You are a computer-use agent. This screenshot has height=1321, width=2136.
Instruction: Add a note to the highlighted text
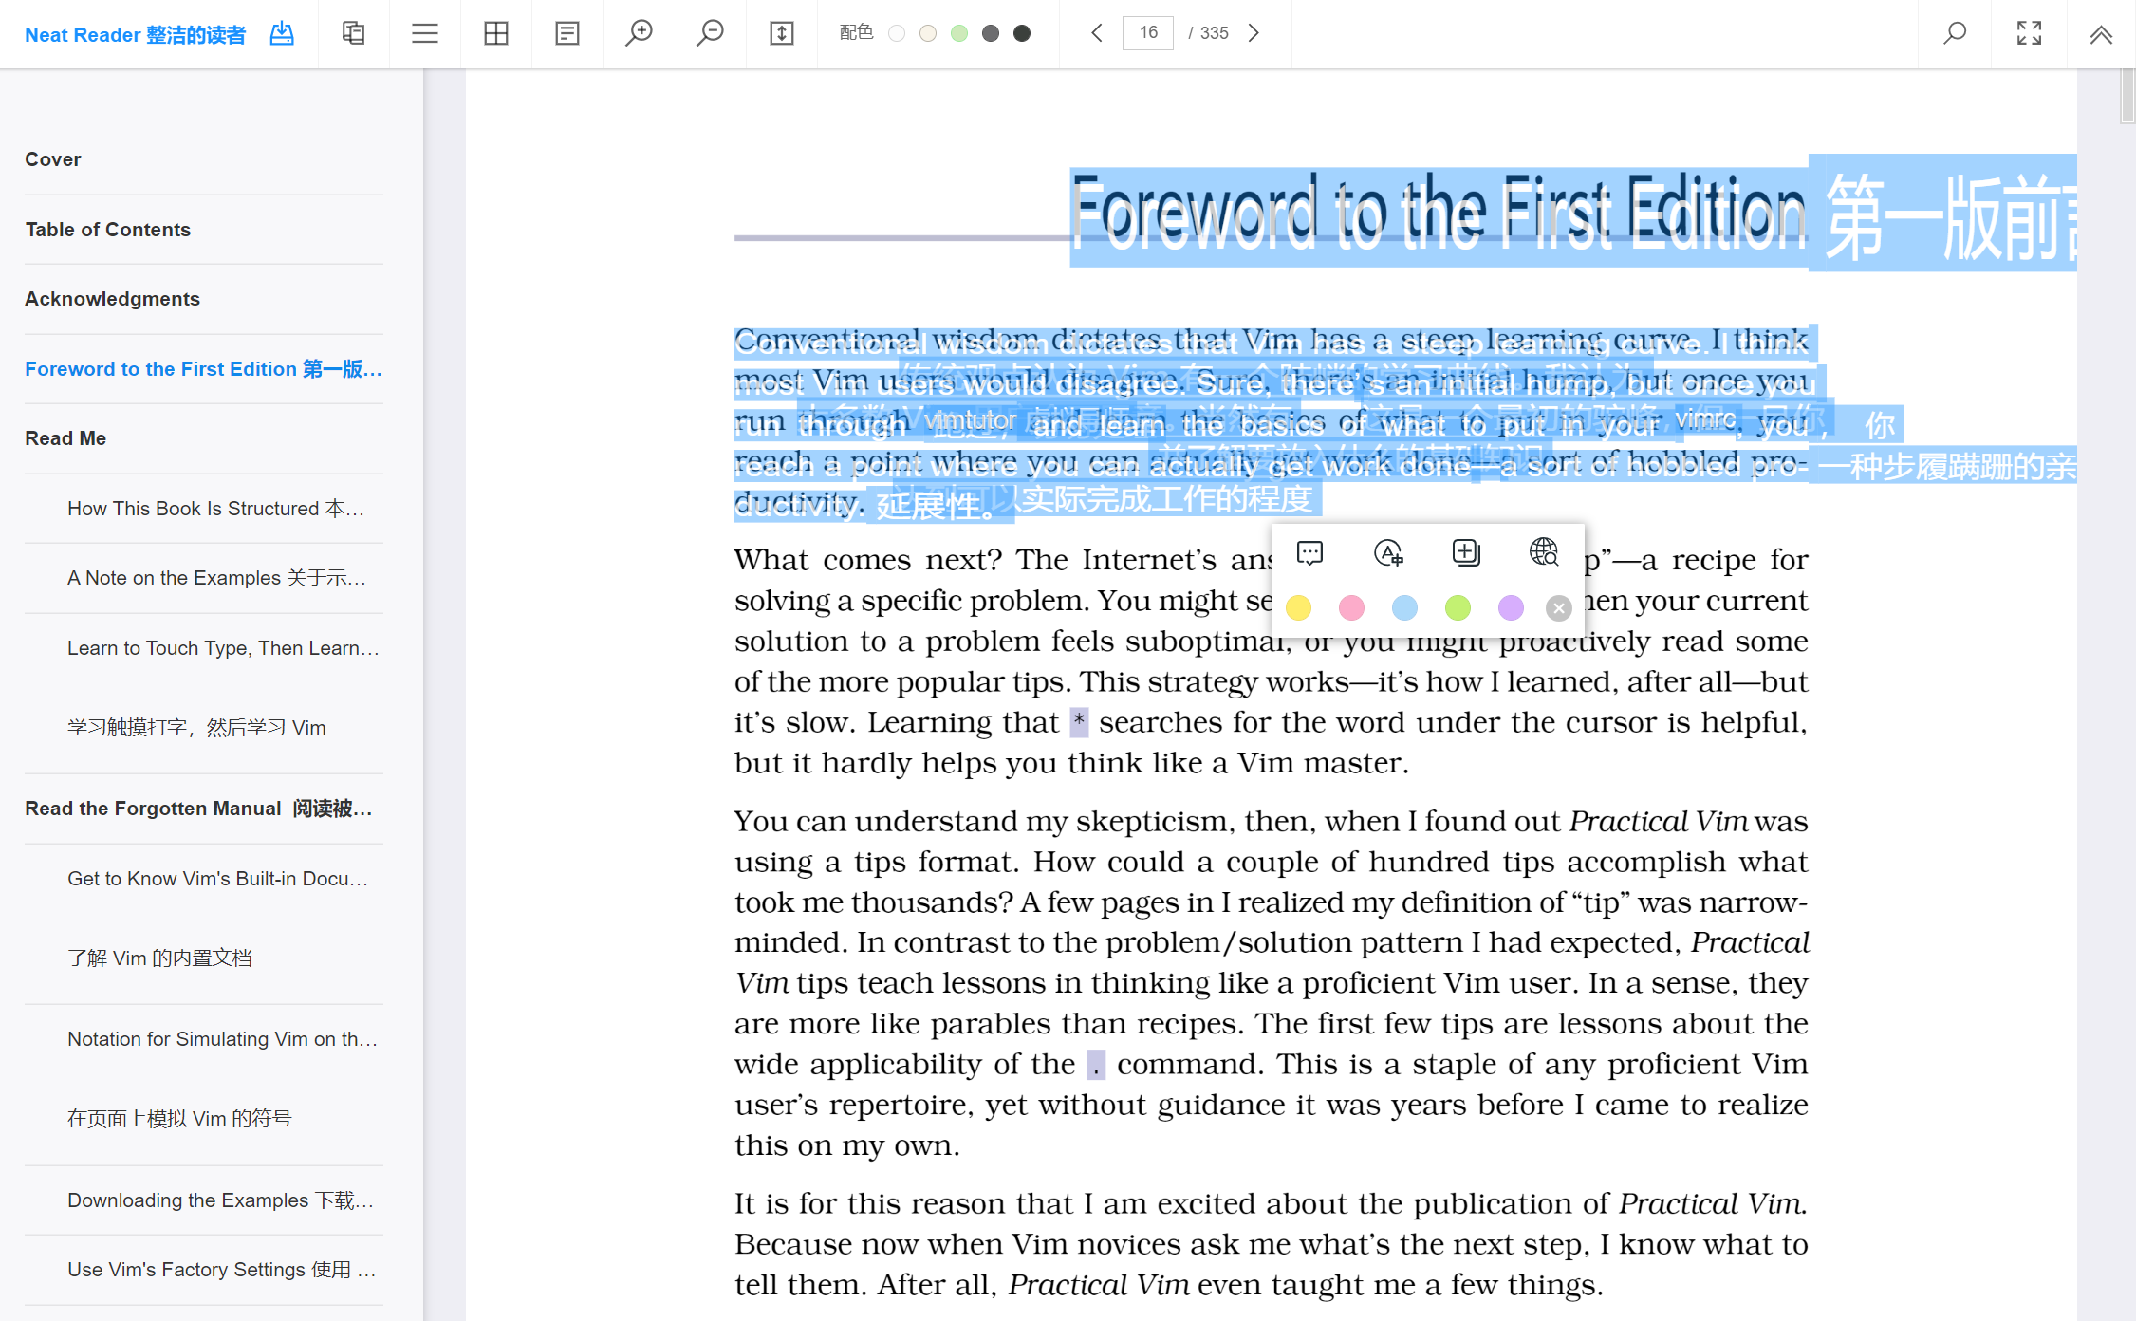pos(1310,552)
